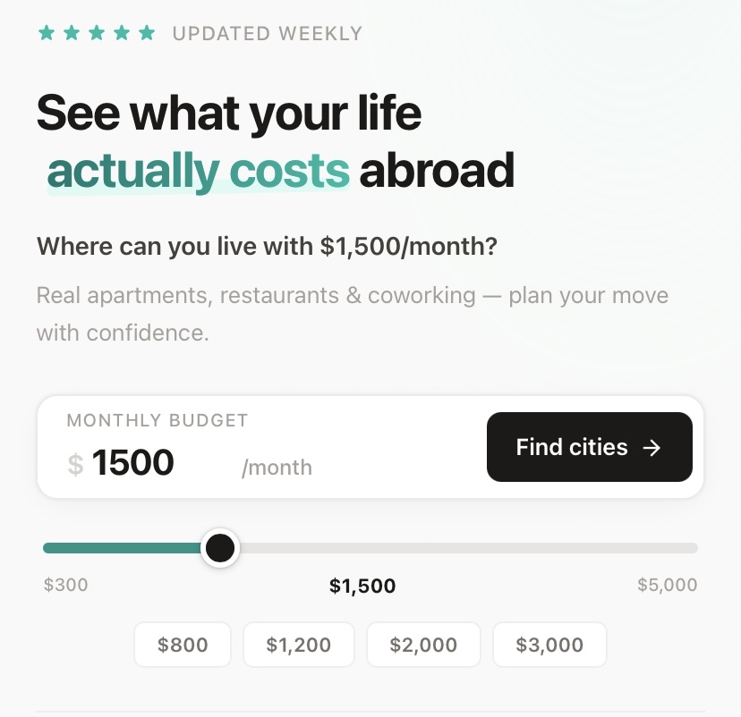
Task: Click the budget slider handle
Action: click(x=220, y=548)
